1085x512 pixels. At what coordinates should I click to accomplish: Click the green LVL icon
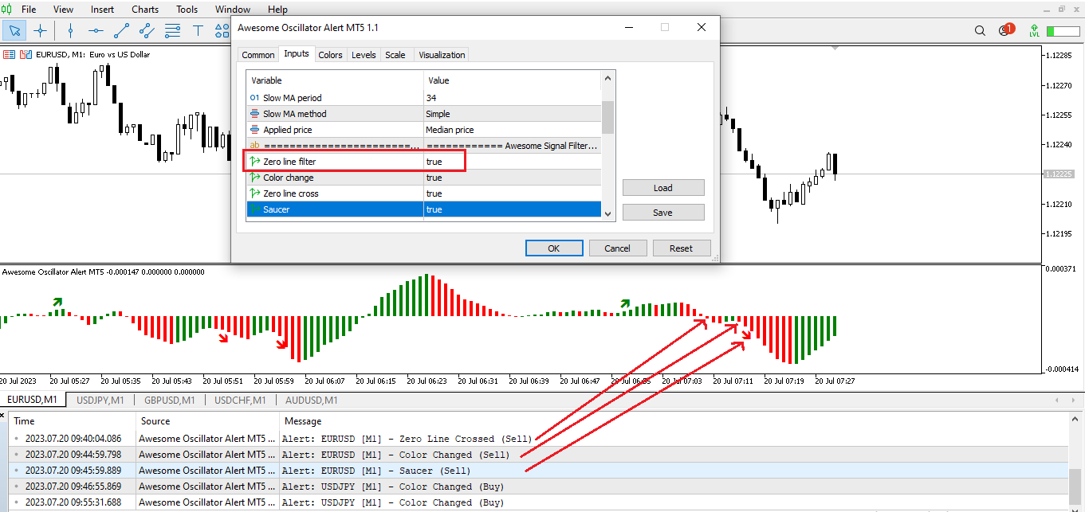(x=1034, y=31)
